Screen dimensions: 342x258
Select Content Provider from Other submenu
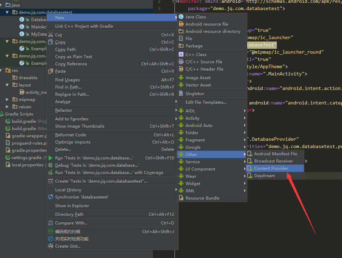coord(275,168)
